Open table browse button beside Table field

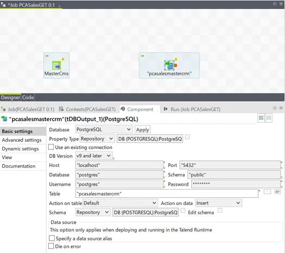(267, 192)
